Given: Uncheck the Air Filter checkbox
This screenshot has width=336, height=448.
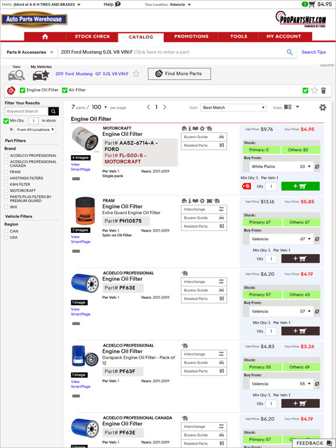Looking at the screenshot, I should coord(65,90).
